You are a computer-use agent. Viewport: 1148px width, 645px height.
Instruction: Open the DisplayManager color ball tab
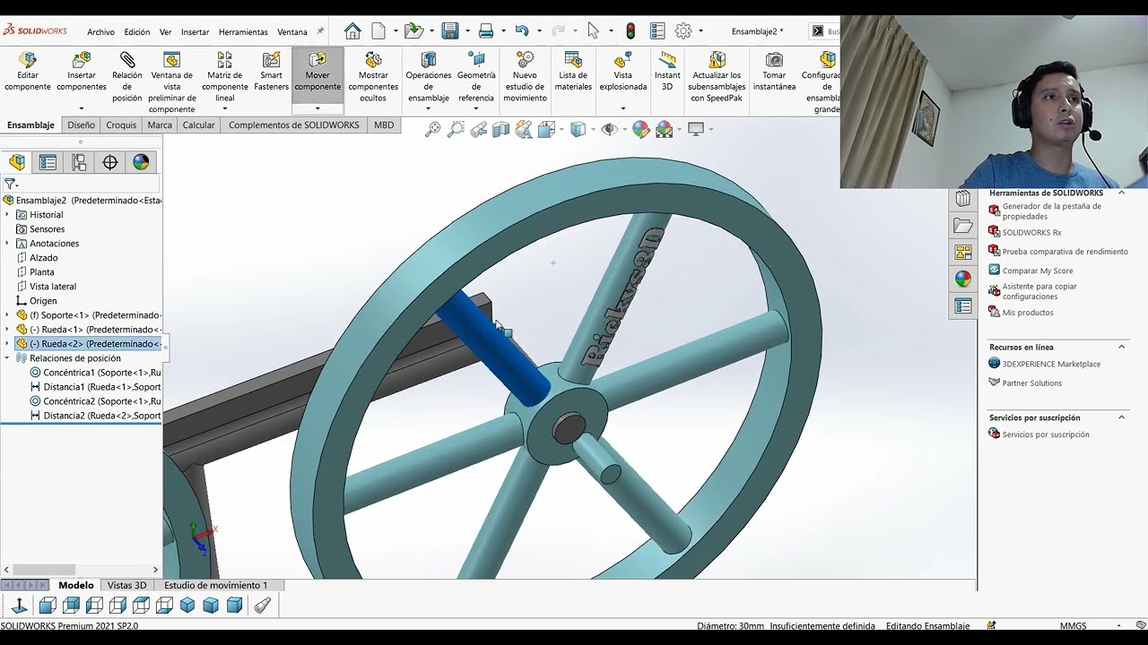tap(141, 162)
